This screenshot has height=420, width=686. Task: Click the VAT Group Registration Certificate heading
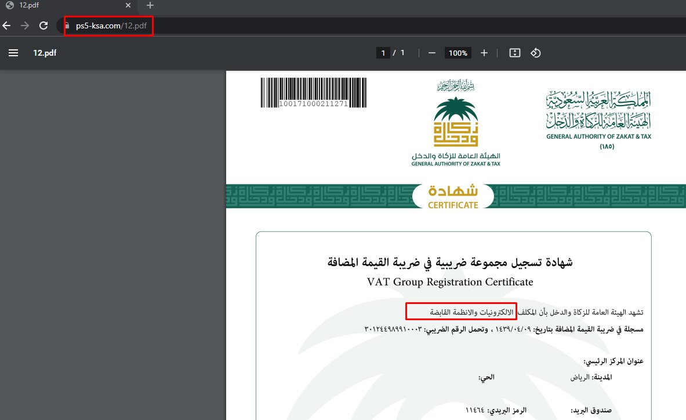point(450,282)
